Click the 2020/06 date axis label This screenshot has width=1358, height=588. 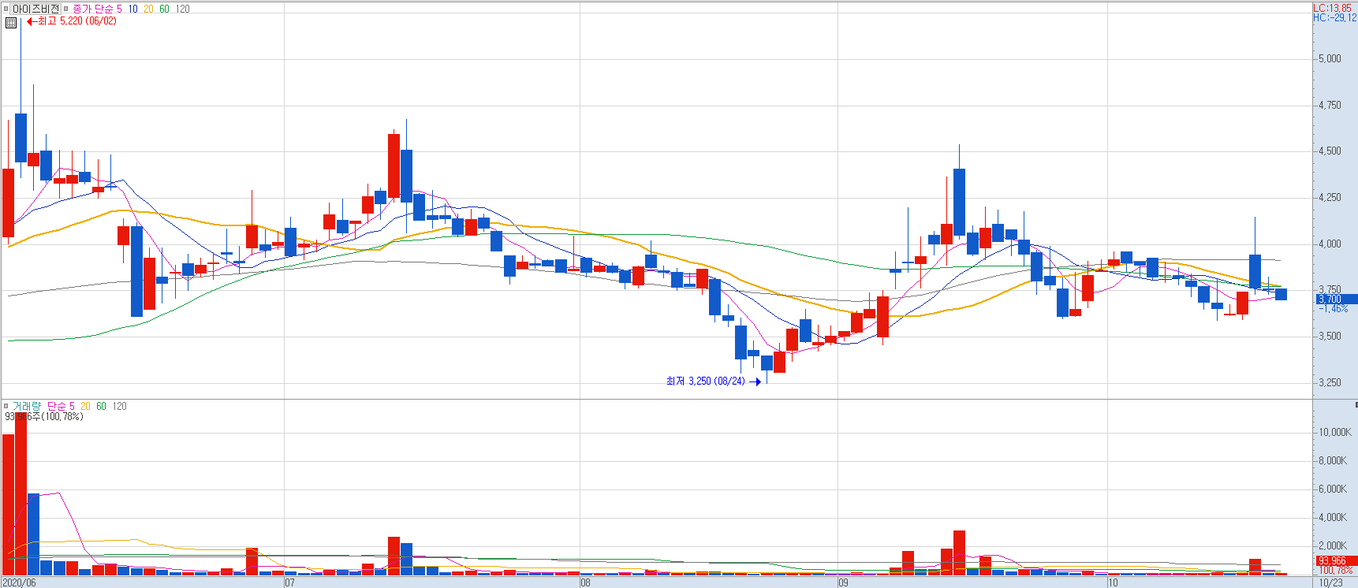(x=19, y=583)
